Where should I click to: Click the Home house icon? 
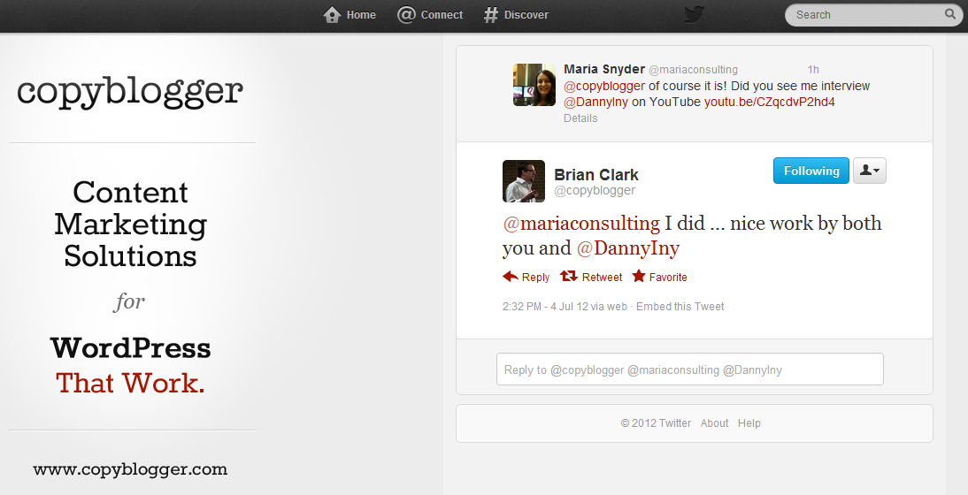click(x=332, y=15)
